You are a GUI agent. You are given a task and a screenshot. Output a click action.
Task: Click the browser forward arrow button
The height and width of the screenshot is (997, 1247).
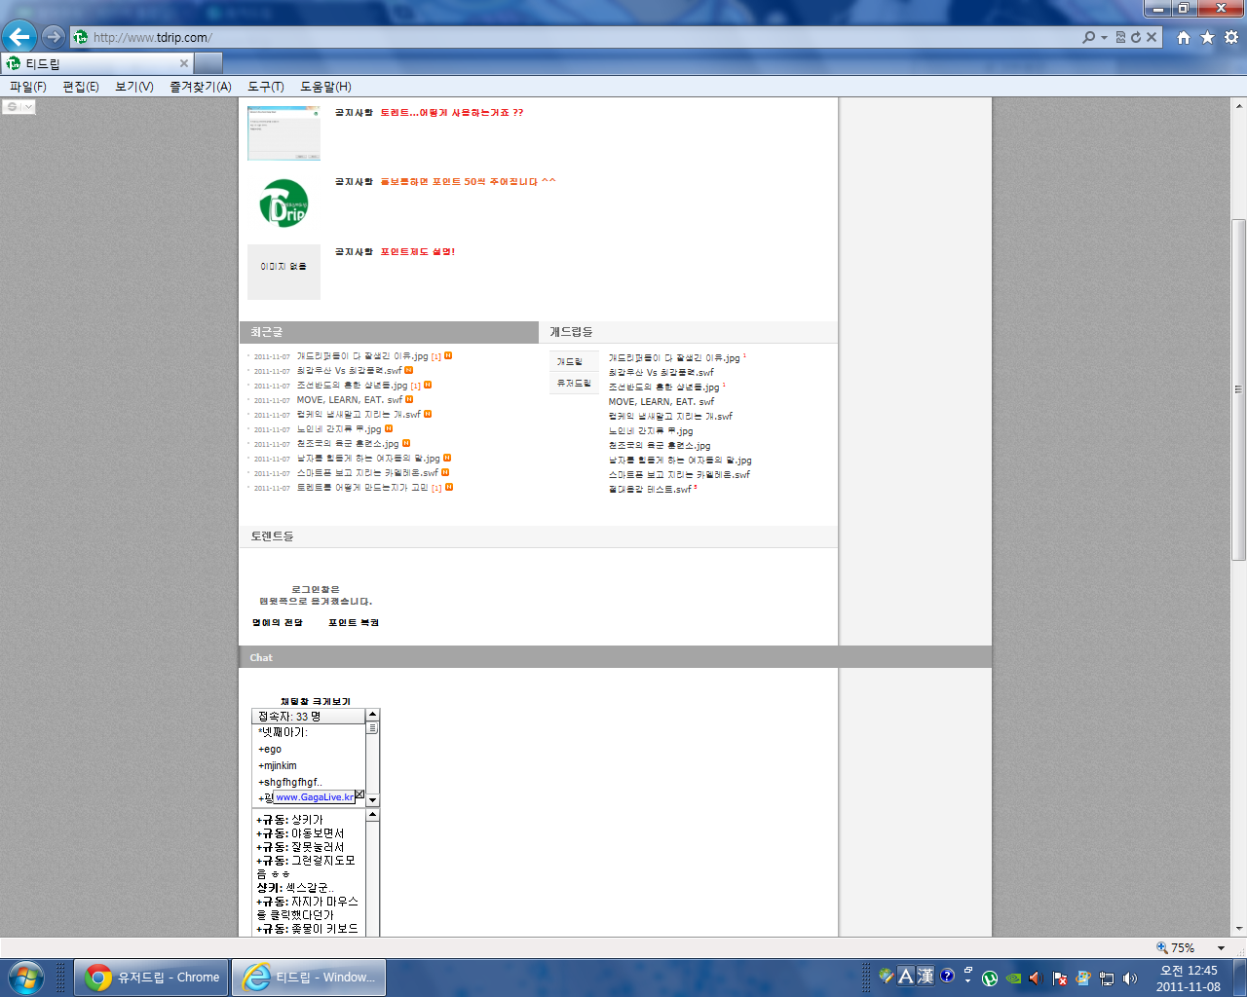[x=54, y=37]
